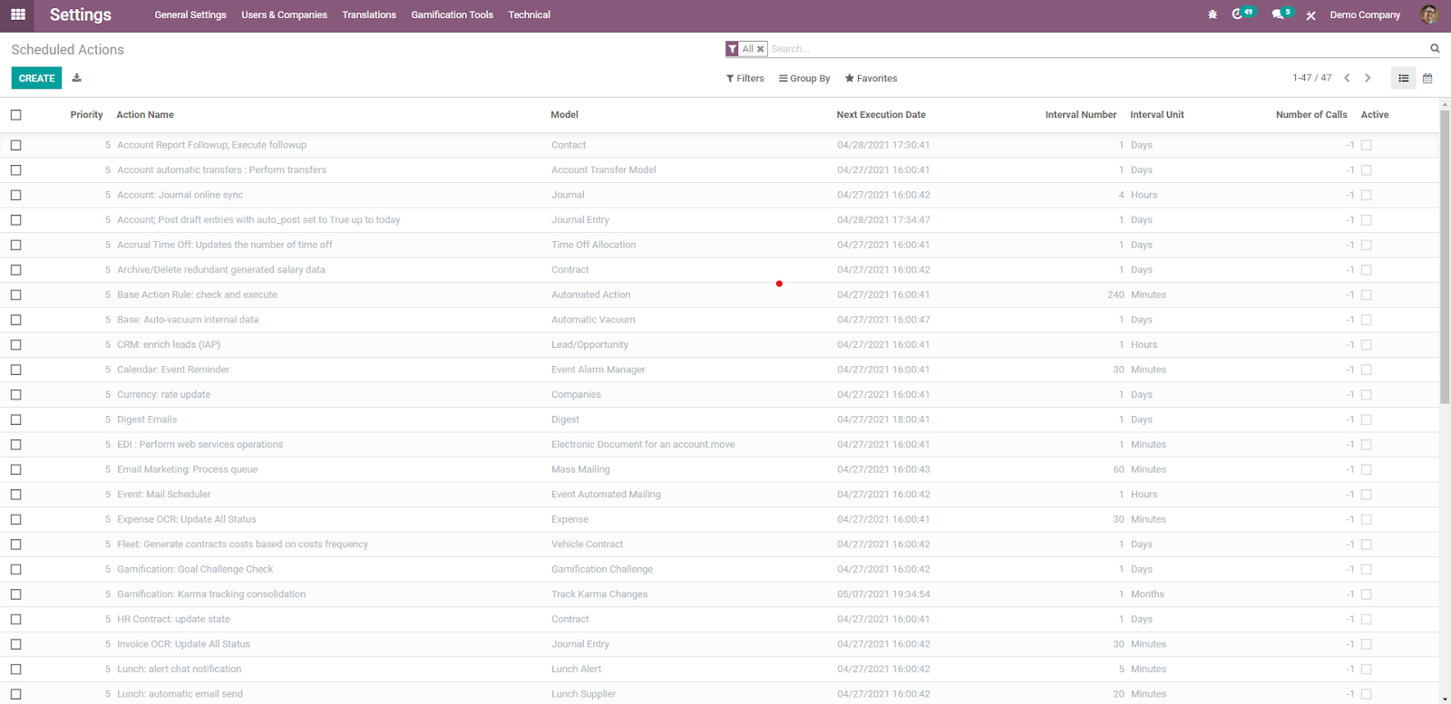Viewport: 1451px width, 704px height.
Task: Open the apps grid home menu
Action: pyautogui.click(x=17, y=14)
